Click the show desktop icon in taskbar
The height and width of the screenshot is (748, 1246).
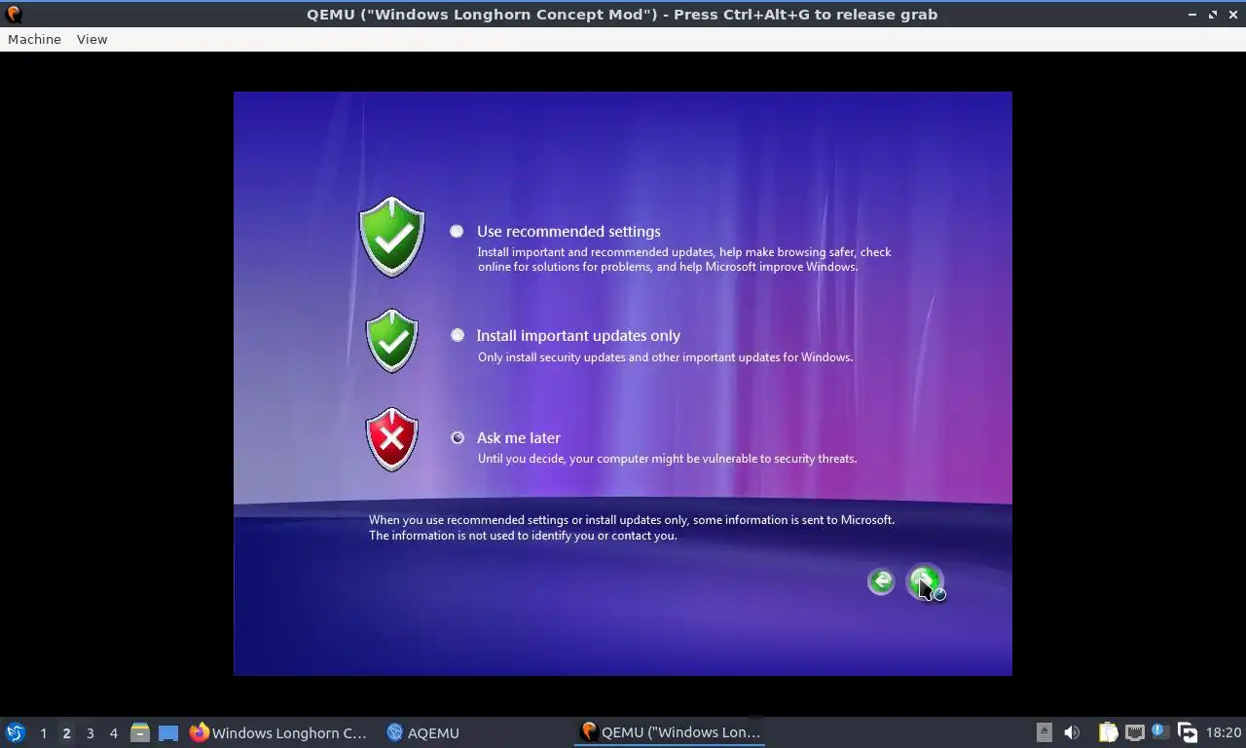tap(168, 732)
